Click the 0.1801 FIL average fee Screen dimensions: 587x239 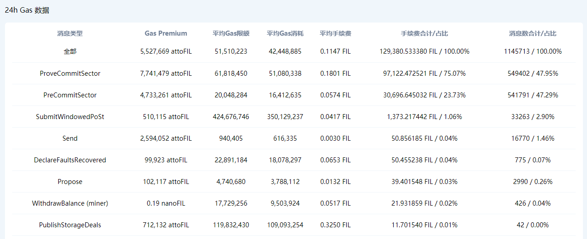coord(335,73)
